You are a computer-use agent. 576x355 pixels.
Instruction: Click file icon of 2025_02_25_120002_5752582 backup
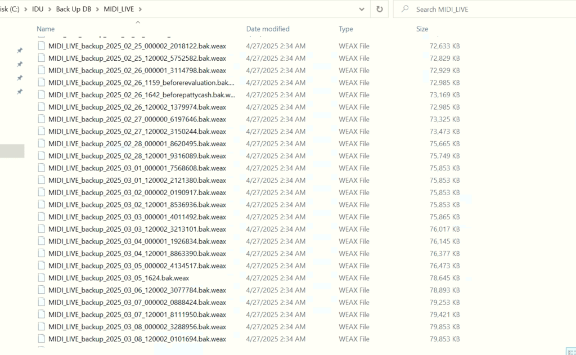(x=42, y=58)
